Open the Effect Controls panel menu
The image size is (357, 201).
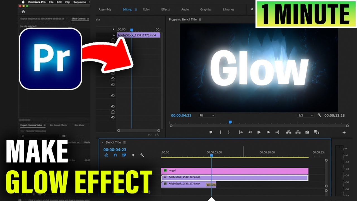tap(88, 19)
